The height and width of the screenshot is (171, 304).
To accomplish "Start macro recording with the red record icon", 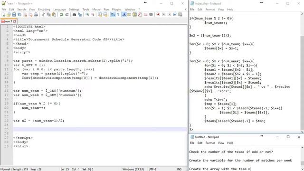I will (158, 15).
